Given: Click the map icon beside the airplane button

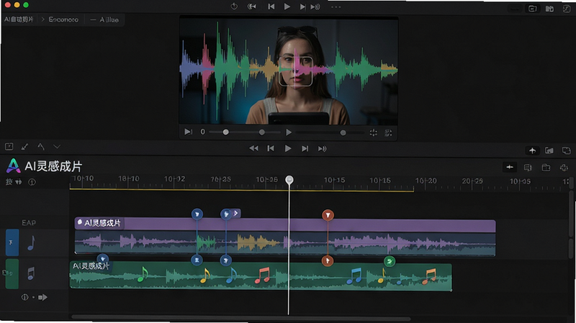Looking at the screenshot, I should tap(549, 150).
